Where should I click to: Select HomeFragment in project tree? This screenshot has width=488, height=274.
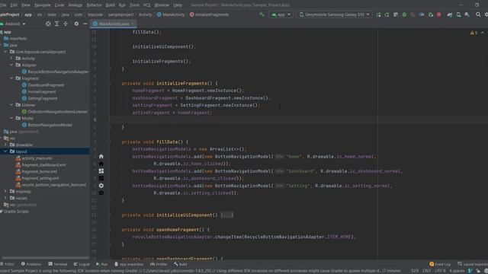[39, 91]
